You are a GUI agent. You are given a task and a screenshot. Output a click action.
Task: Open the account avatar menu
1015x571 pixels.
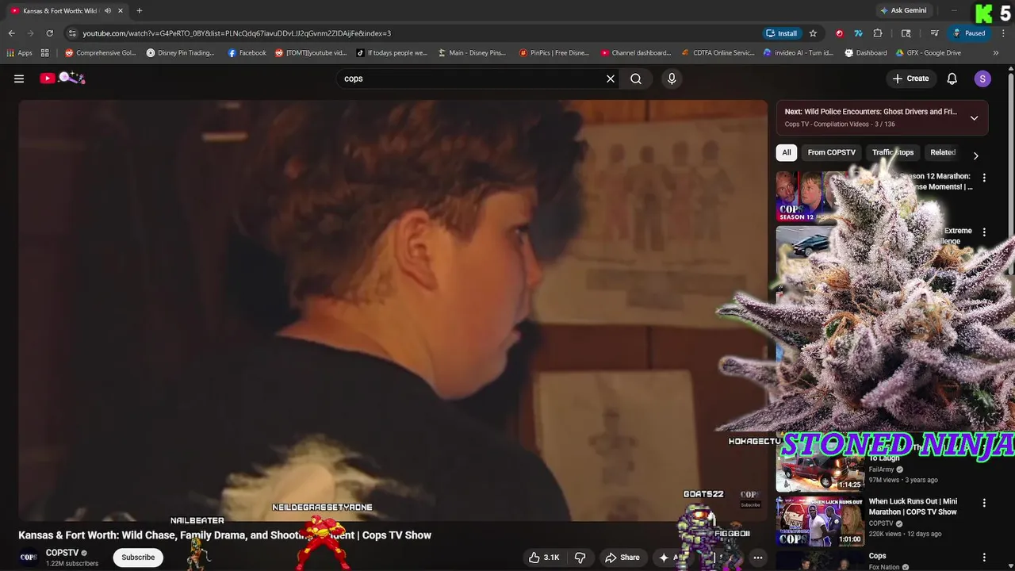[x=982, y=79]
